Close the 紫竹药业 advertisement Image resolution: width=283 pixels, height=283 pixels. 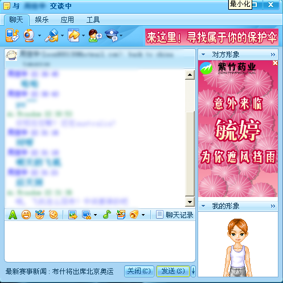click(x=275, y=63)
